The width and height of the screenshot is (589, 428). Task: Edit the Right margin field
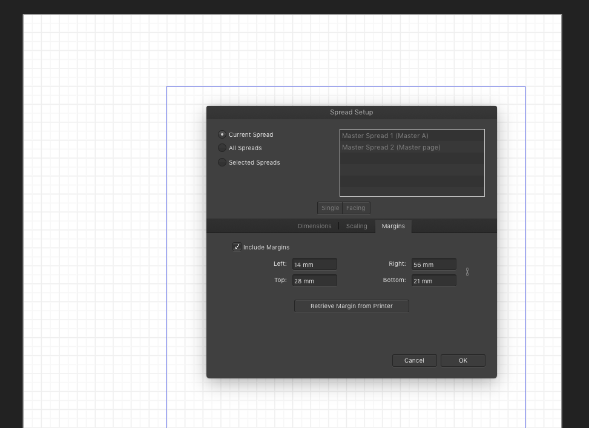click(x=434, y=264)
